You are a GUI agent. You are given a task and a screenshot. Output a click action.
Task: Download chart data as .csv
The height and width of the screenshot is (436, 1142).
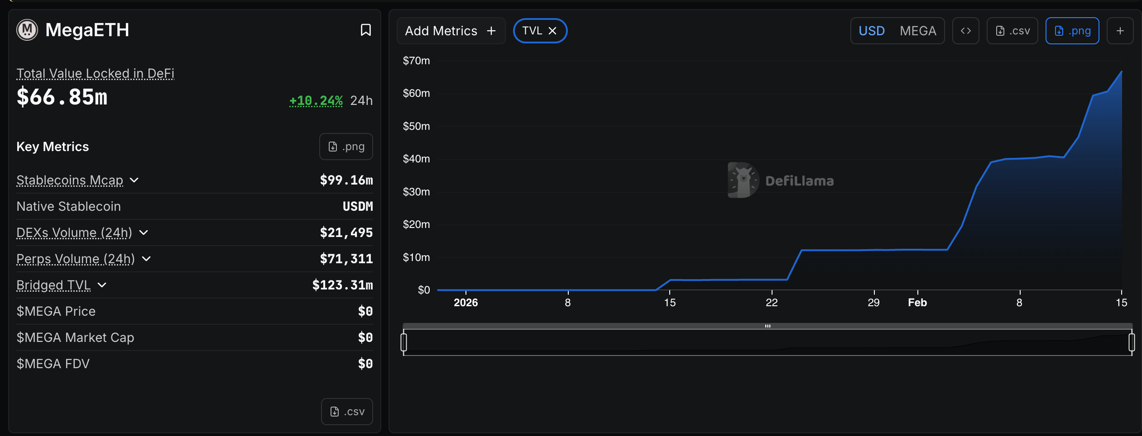click(1012, 31)
